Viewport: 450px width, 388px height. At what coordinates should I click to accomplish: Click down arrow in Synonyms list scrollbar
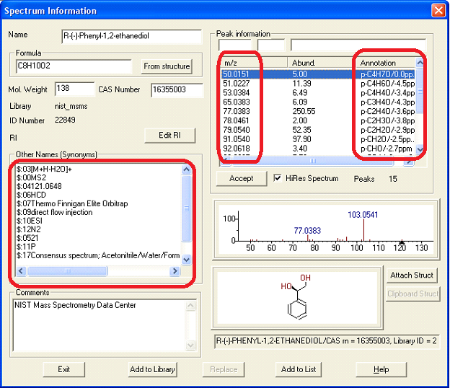(187, 260)
